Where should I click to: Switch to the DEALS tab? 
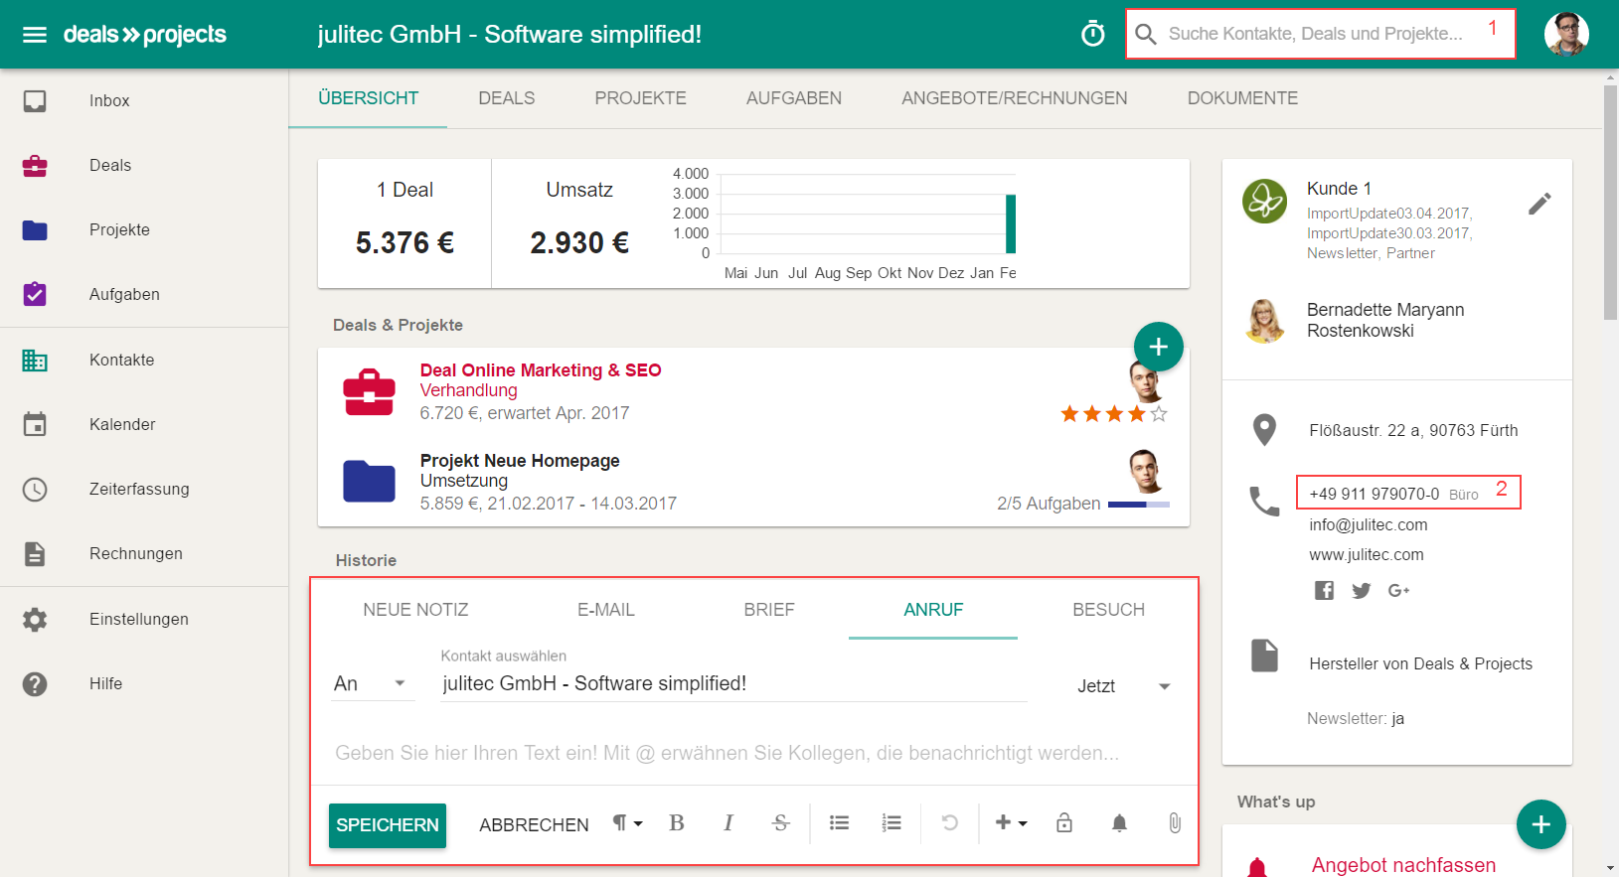pyautogui.click(x=507, y=98)
